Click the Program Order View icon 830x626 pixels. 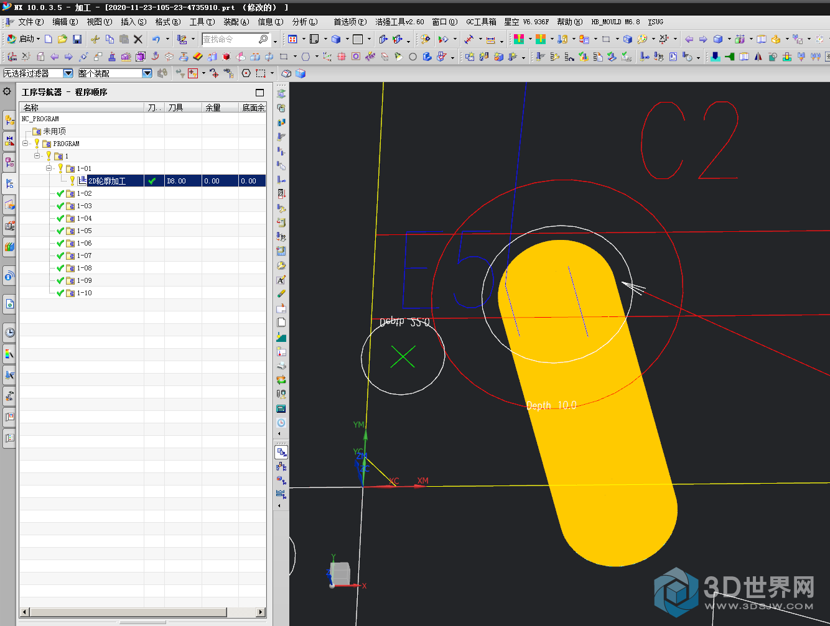[x=282, y=453]
